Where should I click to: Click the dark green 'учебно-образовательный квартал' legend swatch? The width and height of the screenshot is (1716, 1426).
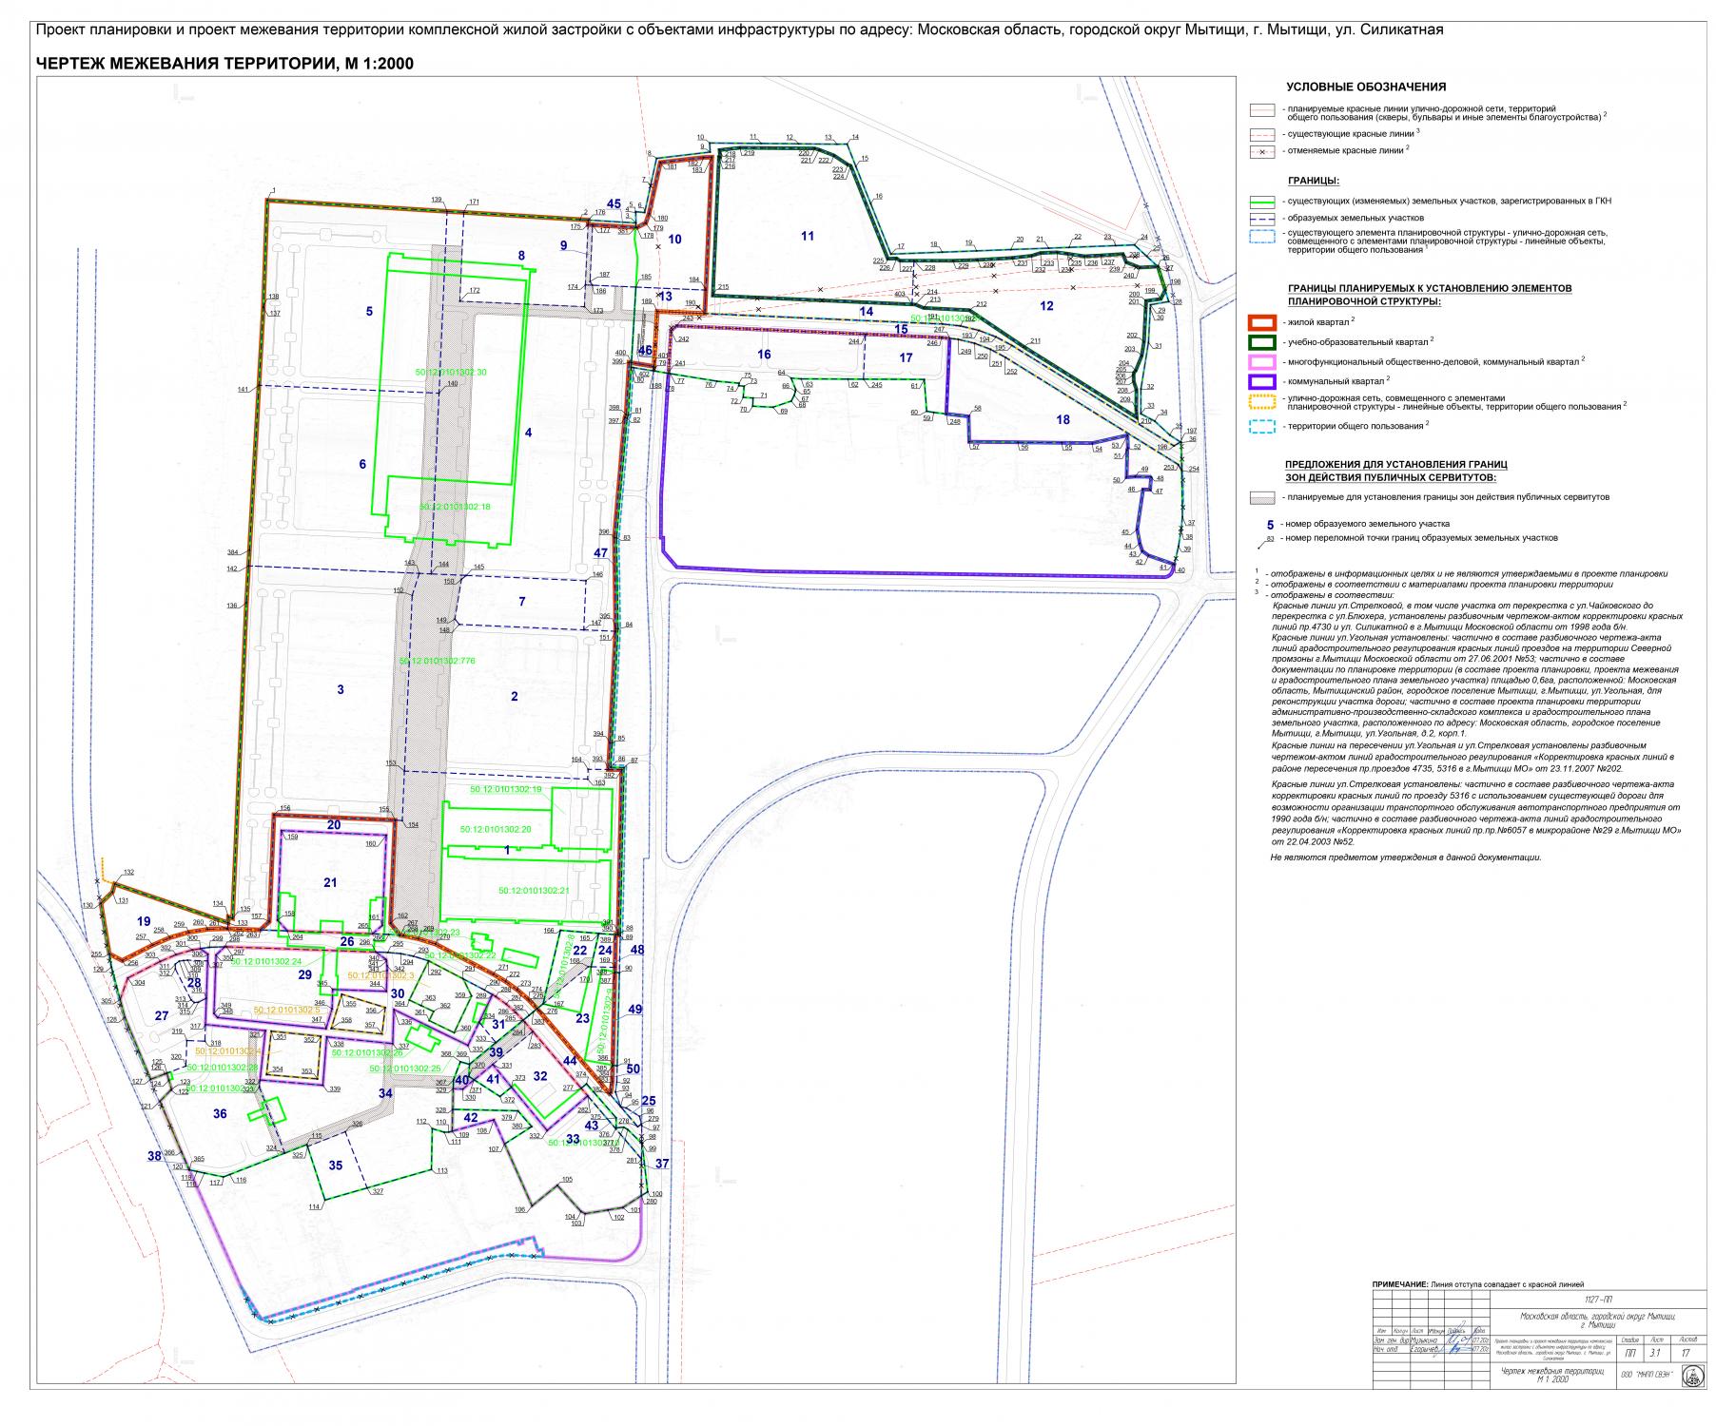point(1262,341)
